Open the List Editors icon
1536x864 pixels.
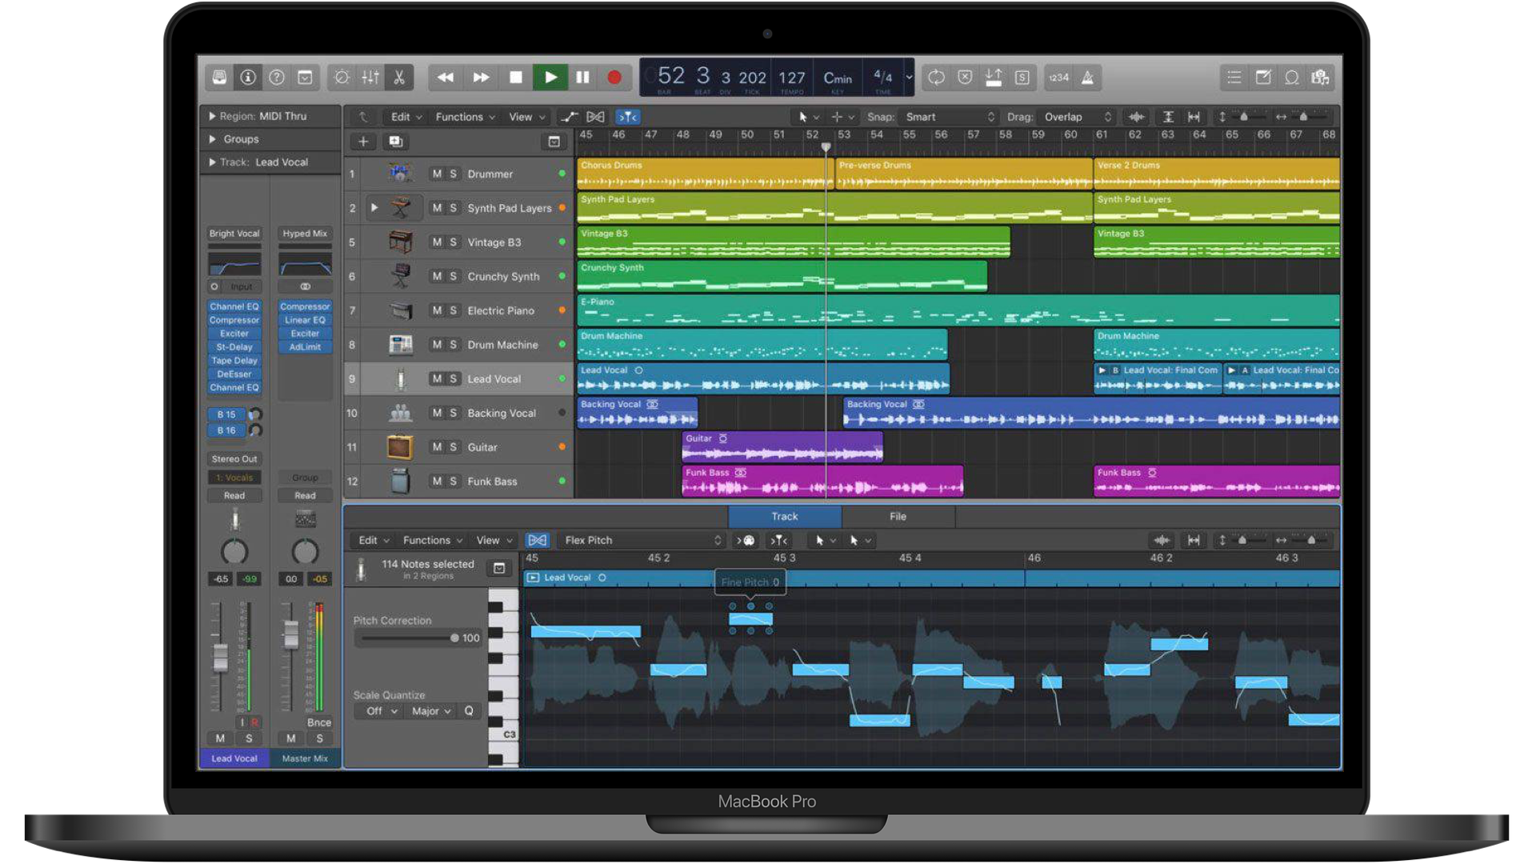pyautogui.click(x=1233, y=78)
